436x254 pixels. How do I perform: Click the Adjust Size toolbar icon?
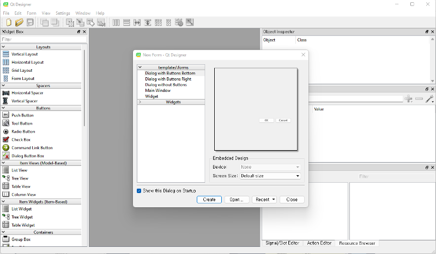pos(190,22)
